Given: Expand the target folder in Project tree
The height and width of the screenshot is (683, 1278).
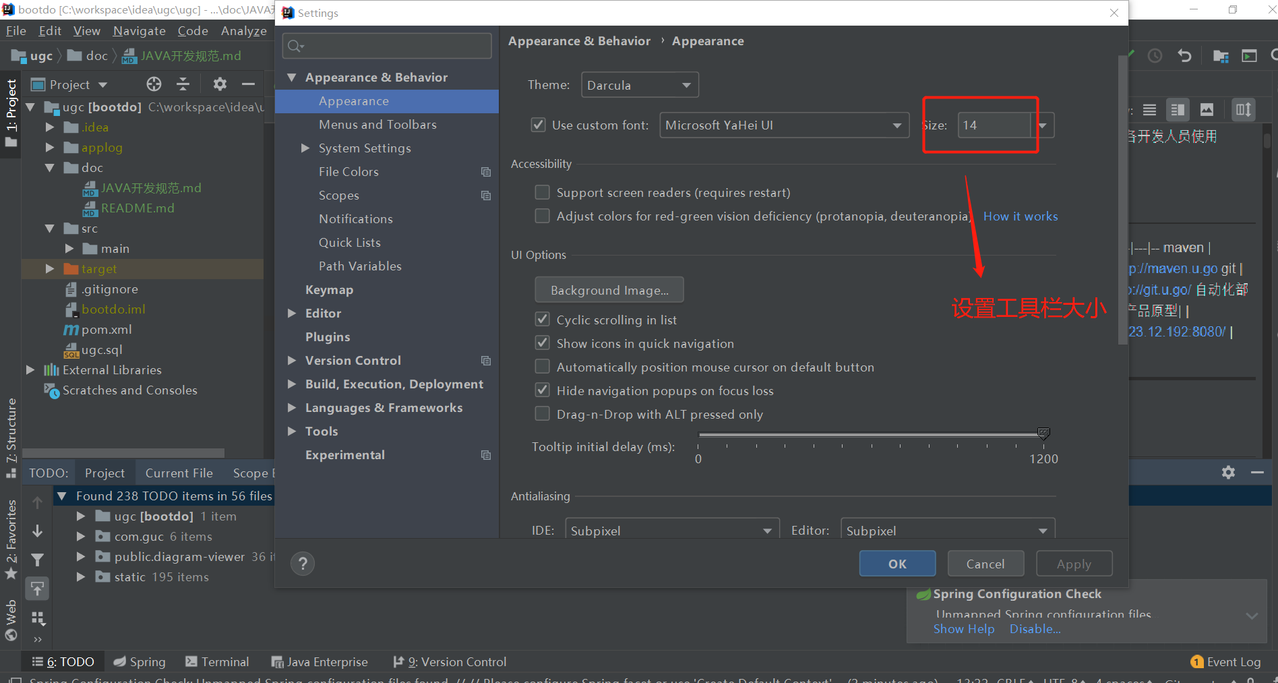Looking at the screenshot, I should [50, 268].
